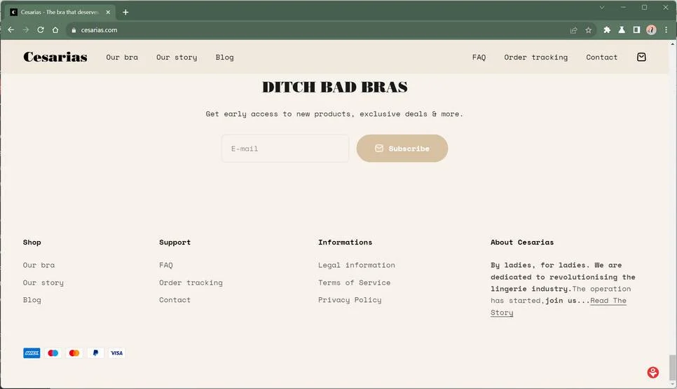The height and width of the screenshot is (389, 677).
Task: Click the Mastercard payment icon
Action: (x=74, y=353)
